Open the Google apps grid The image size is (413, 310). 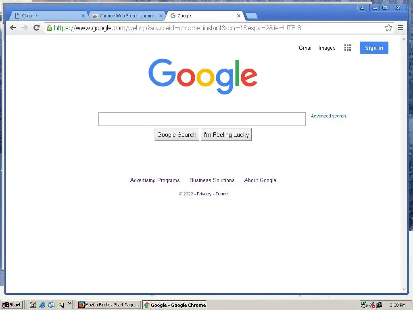[x=347, y=48]
